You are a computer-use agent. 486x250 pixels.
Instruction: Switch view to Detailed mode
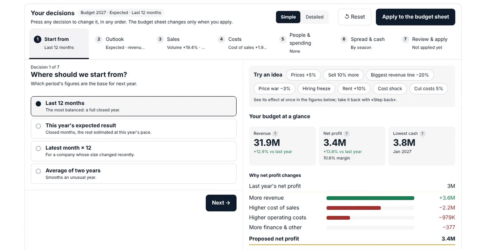314,17
